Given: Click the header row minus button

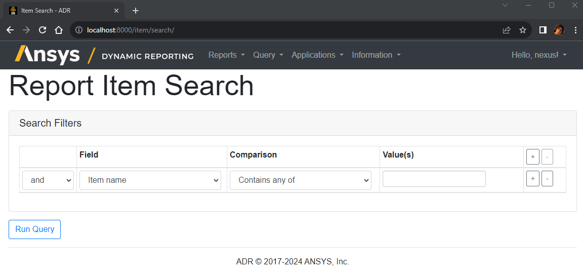Looking at the screenshot, I should pos(547,156).
